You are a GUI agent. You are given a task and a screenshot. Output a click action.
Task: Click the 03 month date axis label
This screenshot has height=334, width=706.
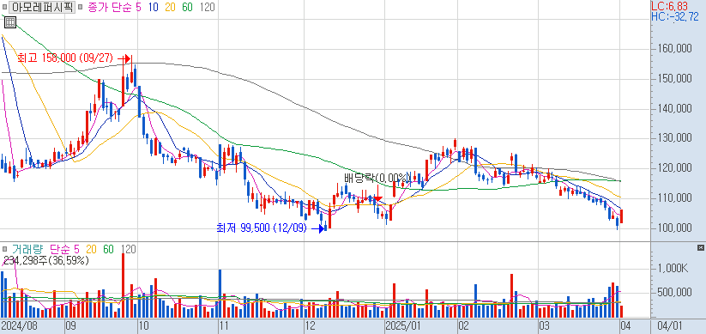(544, 325)
